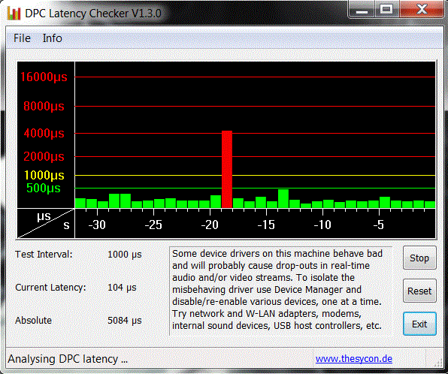The height and width of the screenshot is (374, 448).
Task: Click the 8000µs scale label
Action: pos(44,106)
